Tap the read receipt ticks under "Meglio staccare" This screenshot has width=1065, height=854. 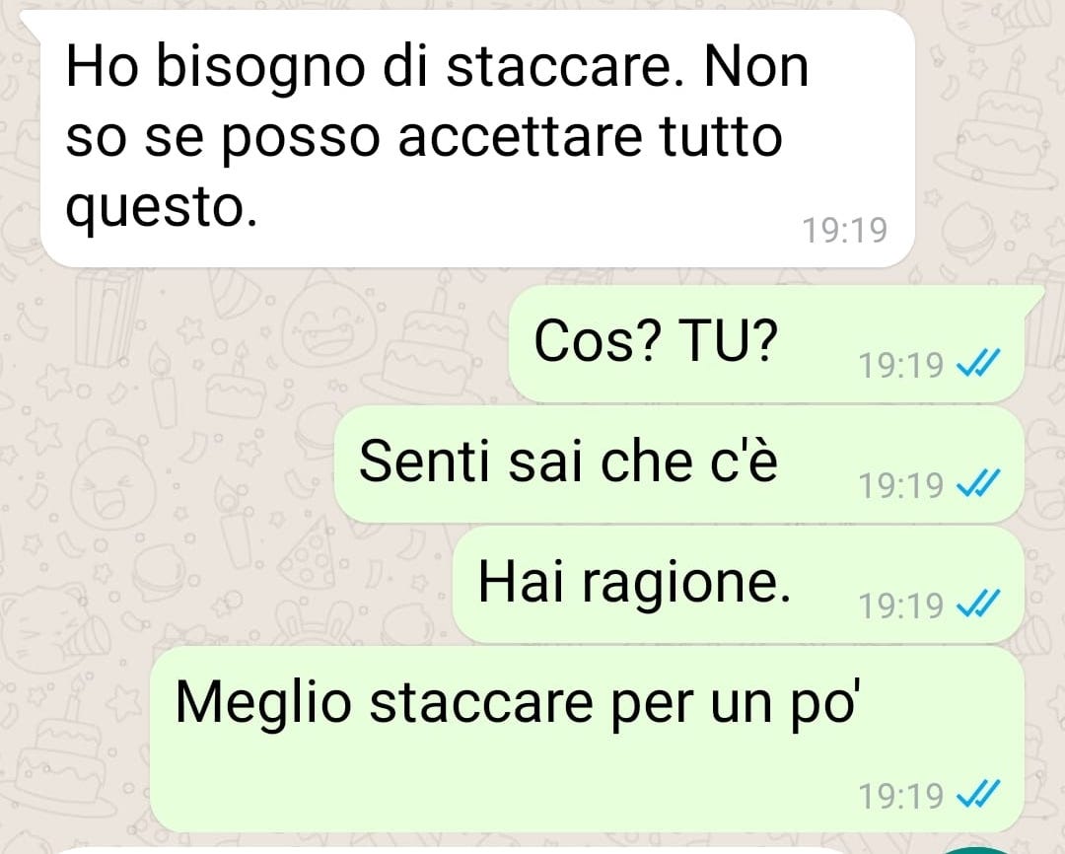click(x=978, y=794)
